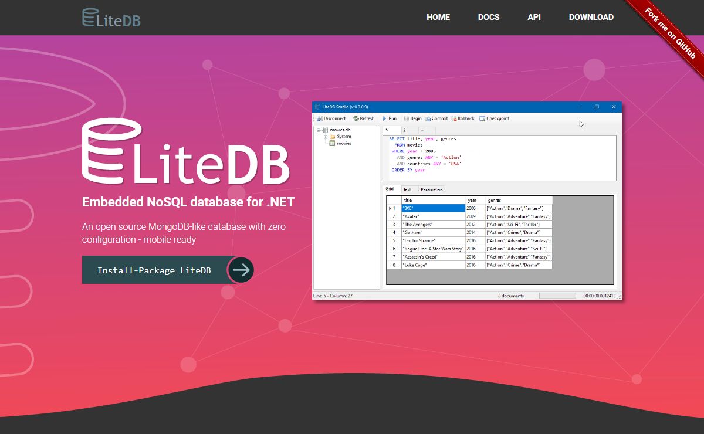Switch to query tab 5

[392, 130]
